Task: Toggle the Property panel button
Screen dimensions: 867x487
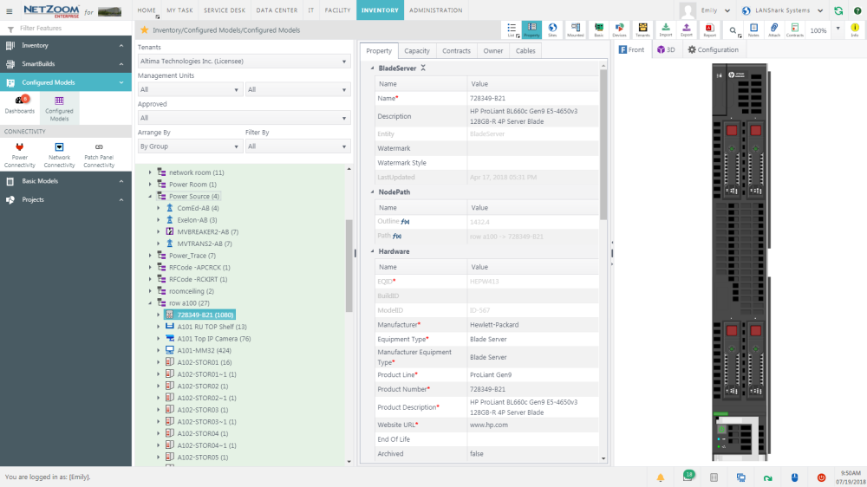Action: tap(531, 30)
